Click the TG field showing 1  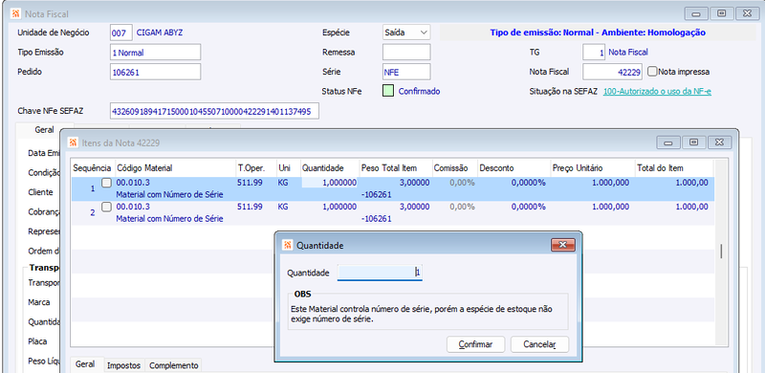594,53
